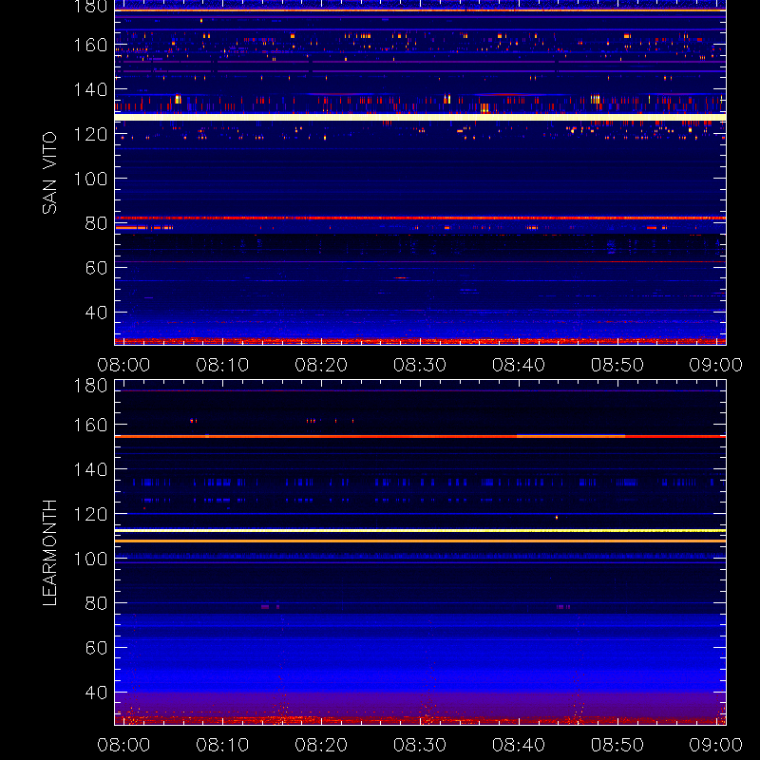Click the 08:30 time label under Learmonth plot
The image size is (760, 760).
pyautogui.click(x=420, y=745)
